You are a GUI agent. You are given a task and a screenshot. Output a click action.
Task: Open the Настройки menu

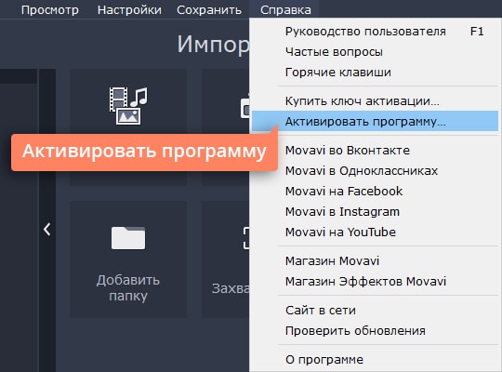[x=129, y=10]
